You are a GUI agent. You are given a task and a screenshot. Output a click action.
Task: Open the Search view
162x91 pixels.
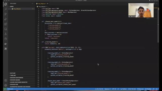(6, 9)
